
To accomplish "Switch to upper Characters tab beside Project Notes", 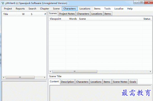I will click(x=83, y=14).
